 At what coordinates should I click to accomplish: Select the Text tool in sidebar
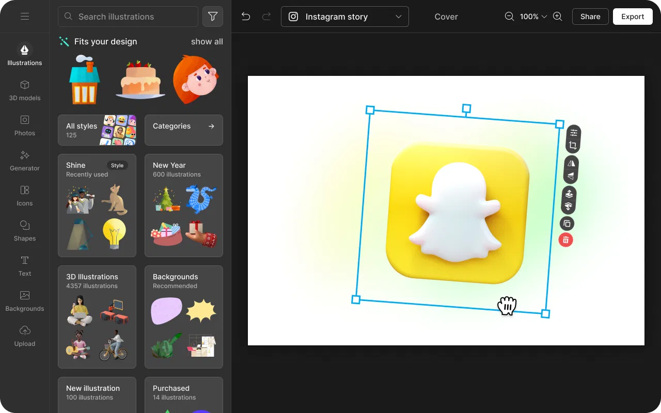25,265
